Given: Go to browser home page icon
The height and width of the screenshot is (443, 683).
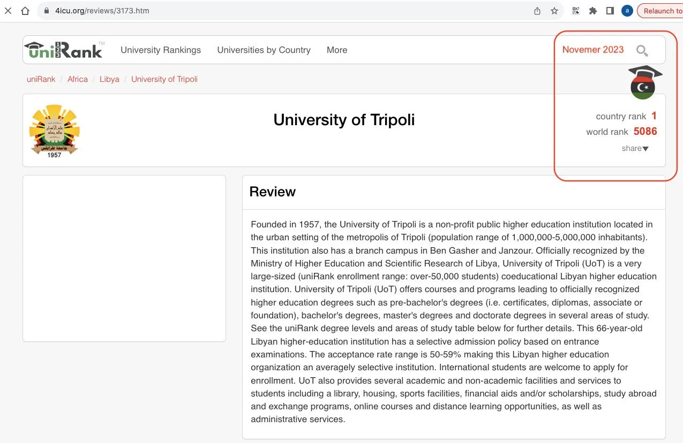Looking at the screenshot, I should (25, 11).
